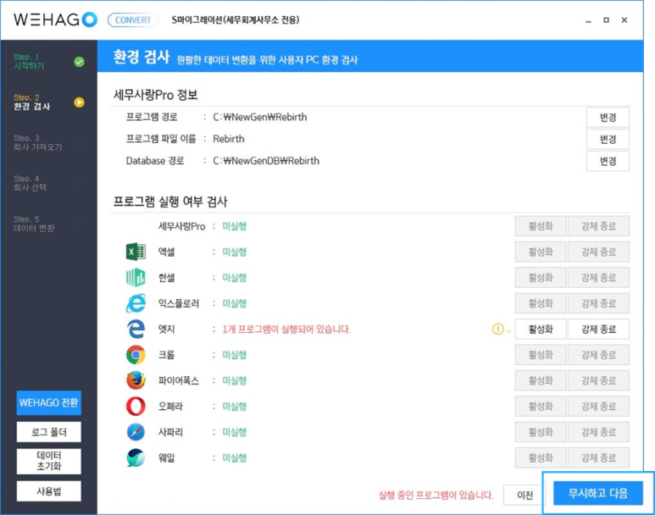Click the CONVERT badge

click(x=133, y=20)
